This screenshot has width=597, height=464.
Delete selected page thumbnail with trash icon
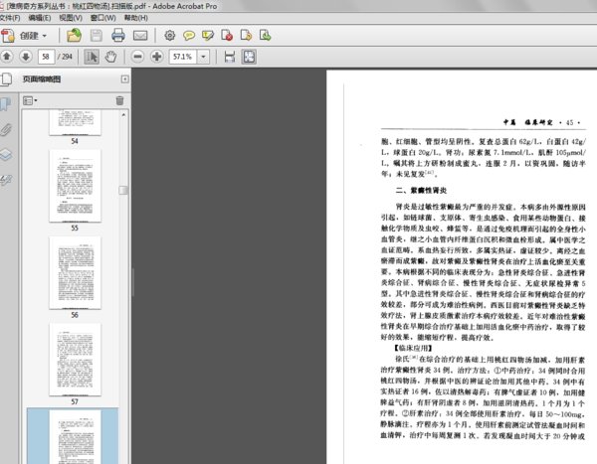120,100
